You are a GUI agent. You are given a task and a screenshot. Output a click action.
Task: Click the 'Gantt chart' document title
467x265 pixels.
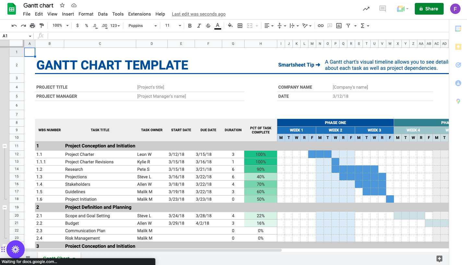[x=38, y=5]
